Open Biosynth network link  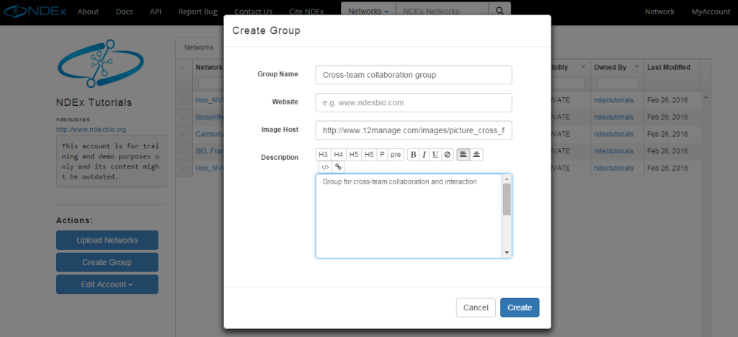tap(209, 117)
